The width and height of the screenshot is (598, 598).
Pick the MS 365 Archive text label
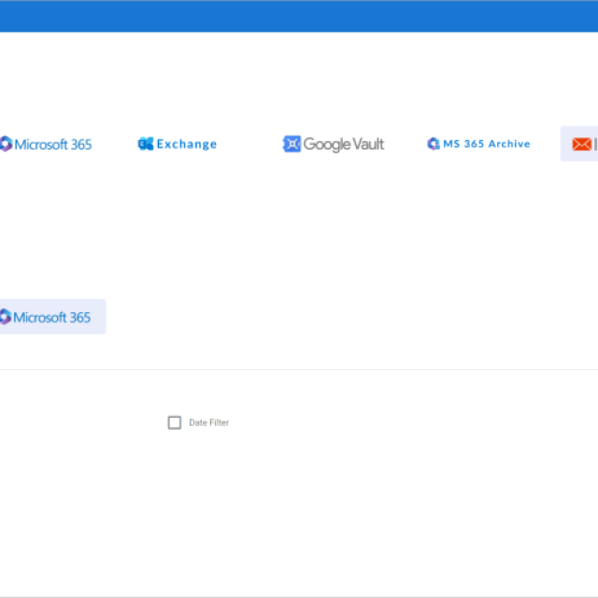(487, 144)
